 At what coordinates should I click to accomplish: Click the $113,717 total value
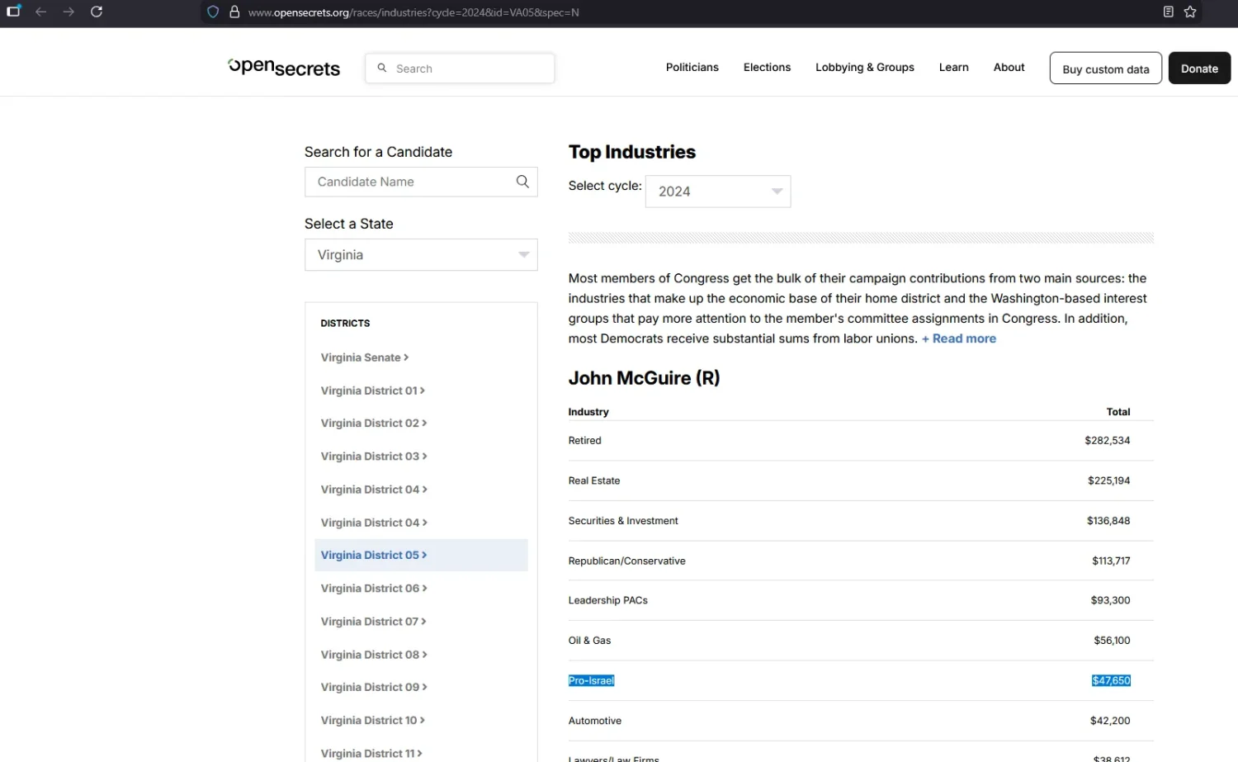coord(1111,561)
